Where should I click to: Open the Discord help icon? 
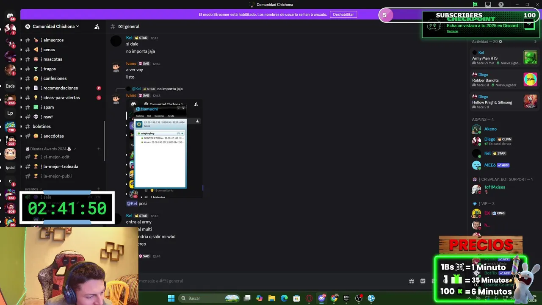pos(501,5)
